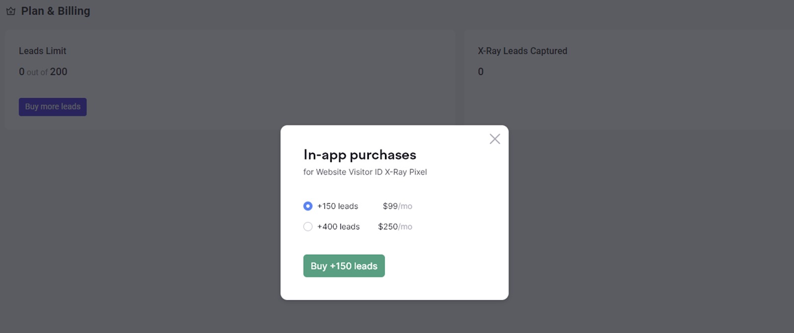Click the zero under X-Ray Leads Captured

[x=480, y=72]
